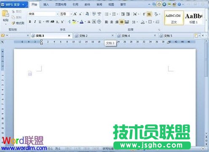Click the Clear Formatting icon
This screenshot has height=152, width=209.
click(x=87, y=14)
